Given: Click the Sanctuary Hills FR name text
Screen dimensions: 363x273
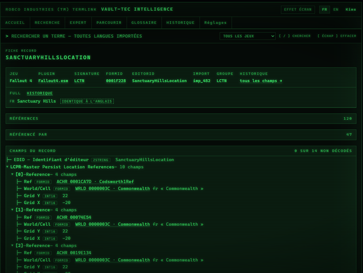Looking at the screenshot, I should tap(36, 101).
